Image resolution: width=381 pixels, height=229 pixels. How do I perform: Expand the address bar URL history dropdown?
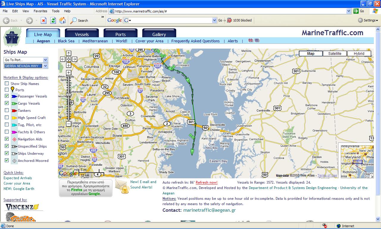[349, 11]
